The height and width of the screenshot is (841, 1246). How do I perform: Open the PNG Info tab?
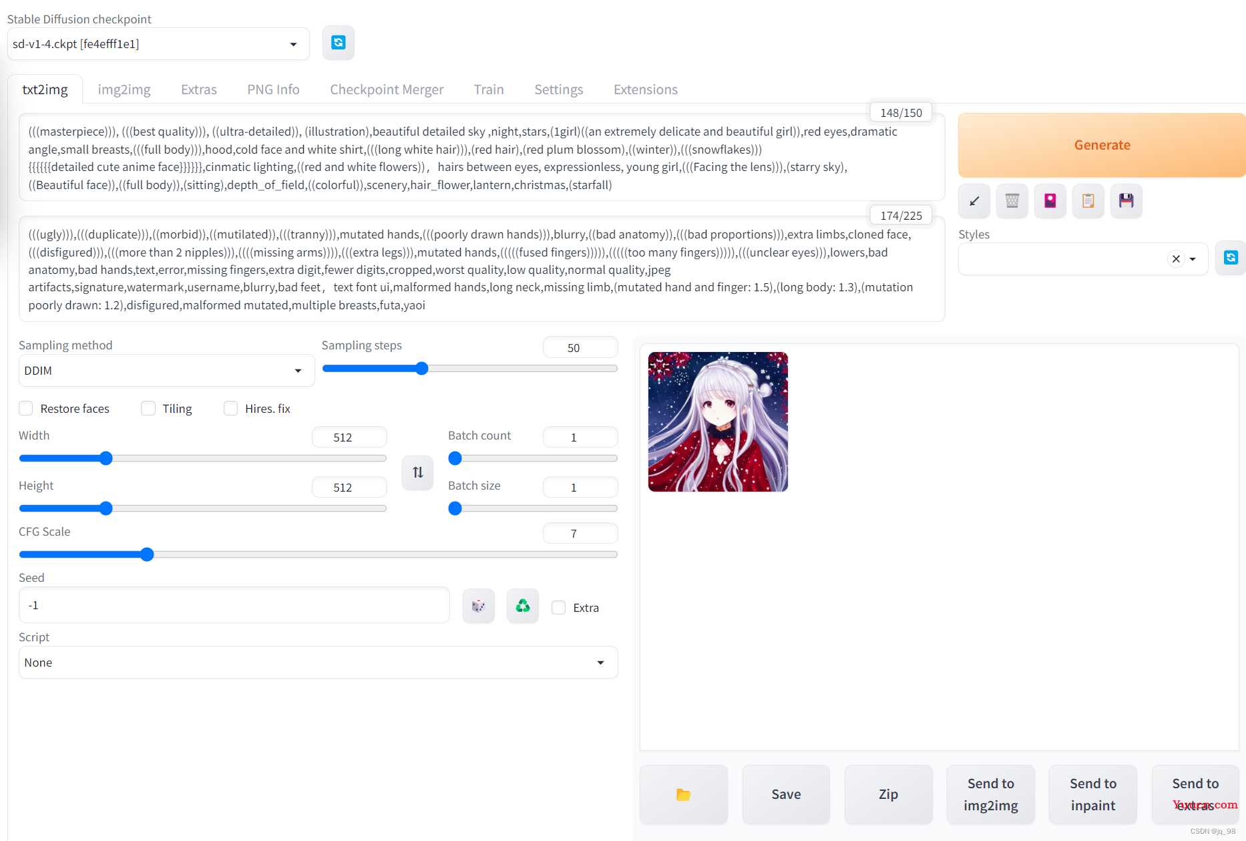(x=273, y=90)
